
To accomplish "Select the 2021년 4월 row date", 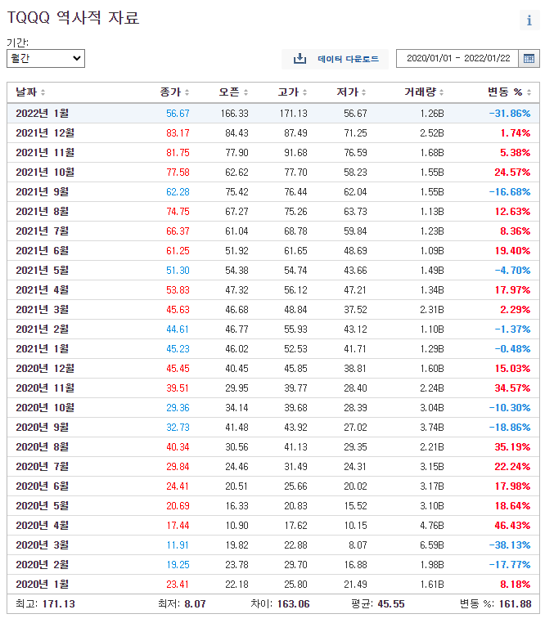I will point(43,290).
